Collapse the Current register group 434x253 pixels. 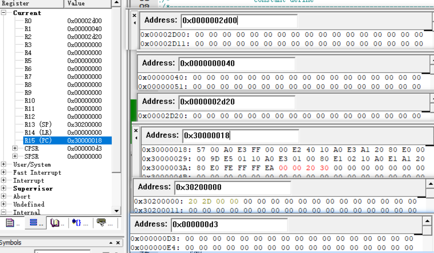[x=3, y=13]
